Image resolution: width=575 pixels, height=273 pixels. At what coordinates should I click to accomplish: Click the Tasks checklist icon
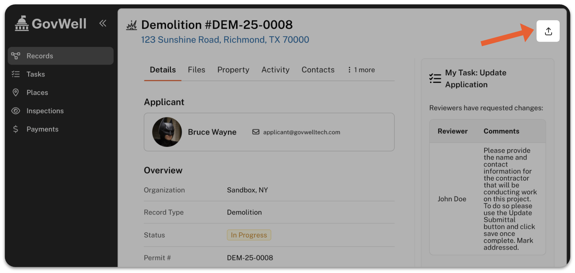coord(16,74)
